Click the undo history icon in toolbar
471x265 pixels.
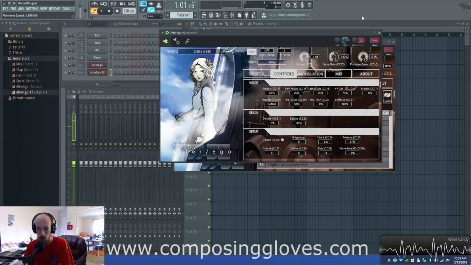tap(288, 5)
